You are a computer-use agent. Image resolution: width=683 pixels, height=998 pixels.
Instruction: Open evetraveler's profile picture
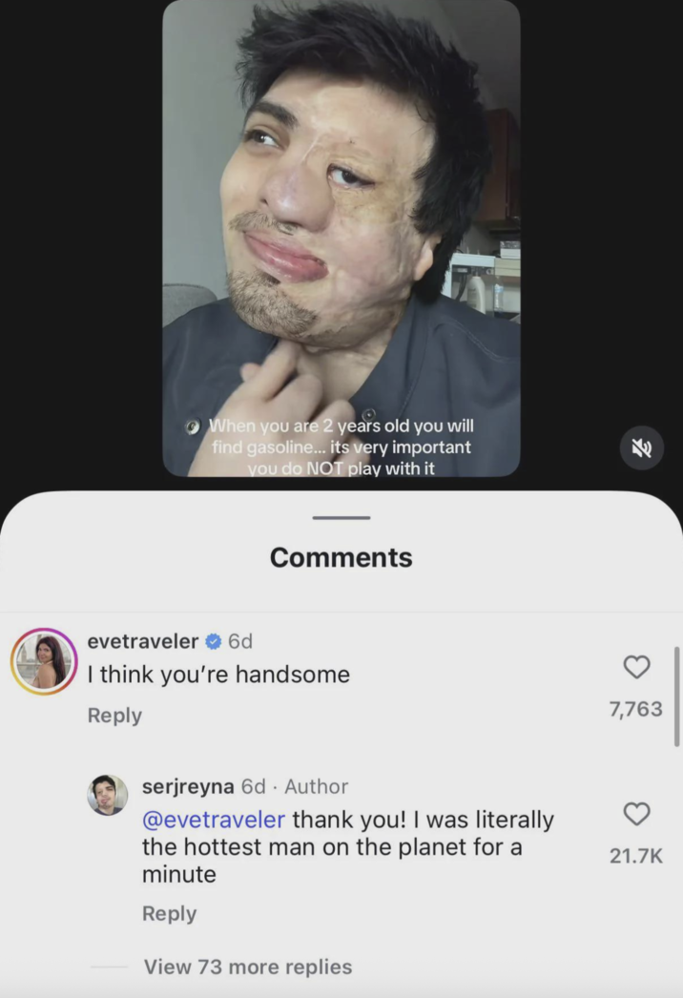coord(43,662)
